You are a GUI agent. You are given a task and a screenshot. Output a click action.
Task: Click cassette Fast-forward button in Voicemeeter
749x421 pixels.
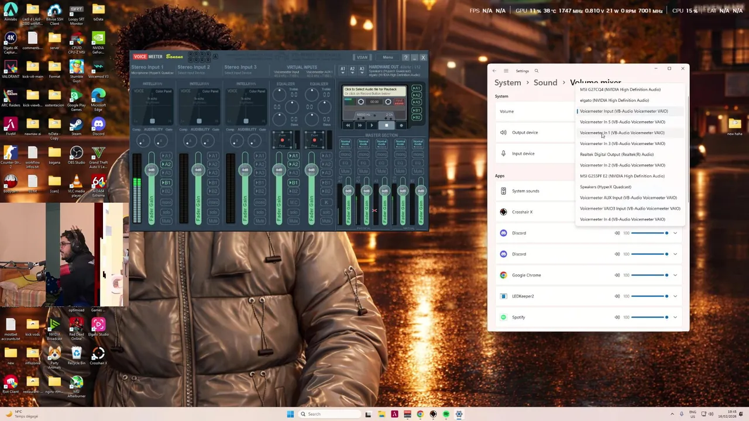pyautogui.click(x=360, y=125)
